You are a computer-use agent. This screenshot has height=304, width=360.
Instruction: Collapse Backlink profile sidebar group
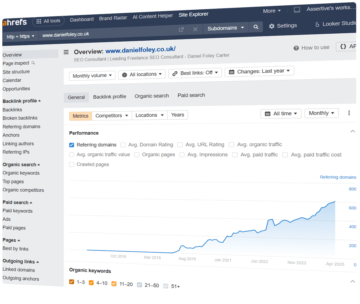pyautogui.click(x=22, y=101)
